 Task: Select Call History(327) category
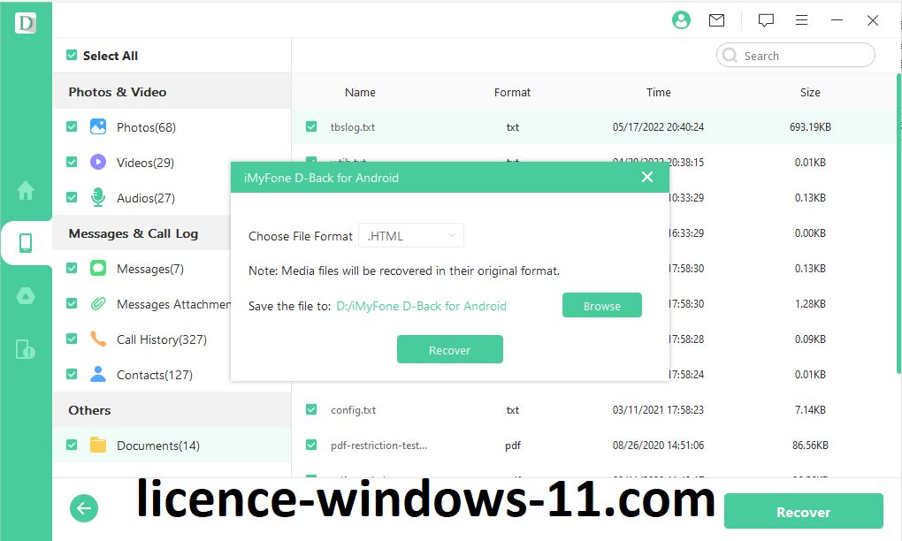(161, 339)
